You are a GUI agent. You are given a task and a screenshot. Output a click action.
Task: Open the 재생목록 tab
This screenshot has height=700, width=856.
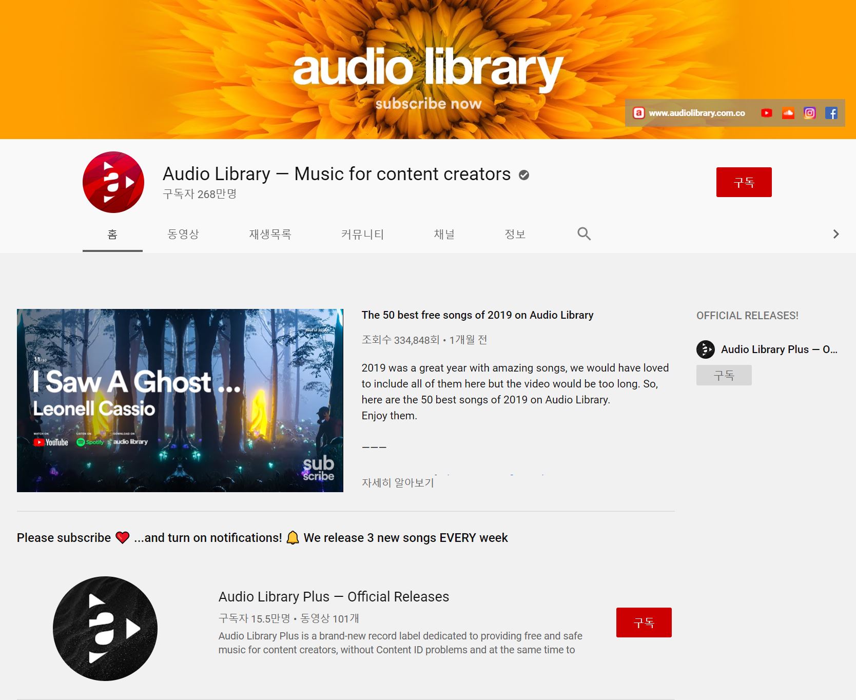(x=270, y=235)
